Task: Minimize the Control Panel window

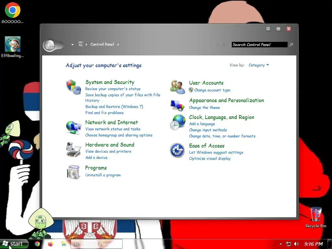Action: click(x=268, y=29)
